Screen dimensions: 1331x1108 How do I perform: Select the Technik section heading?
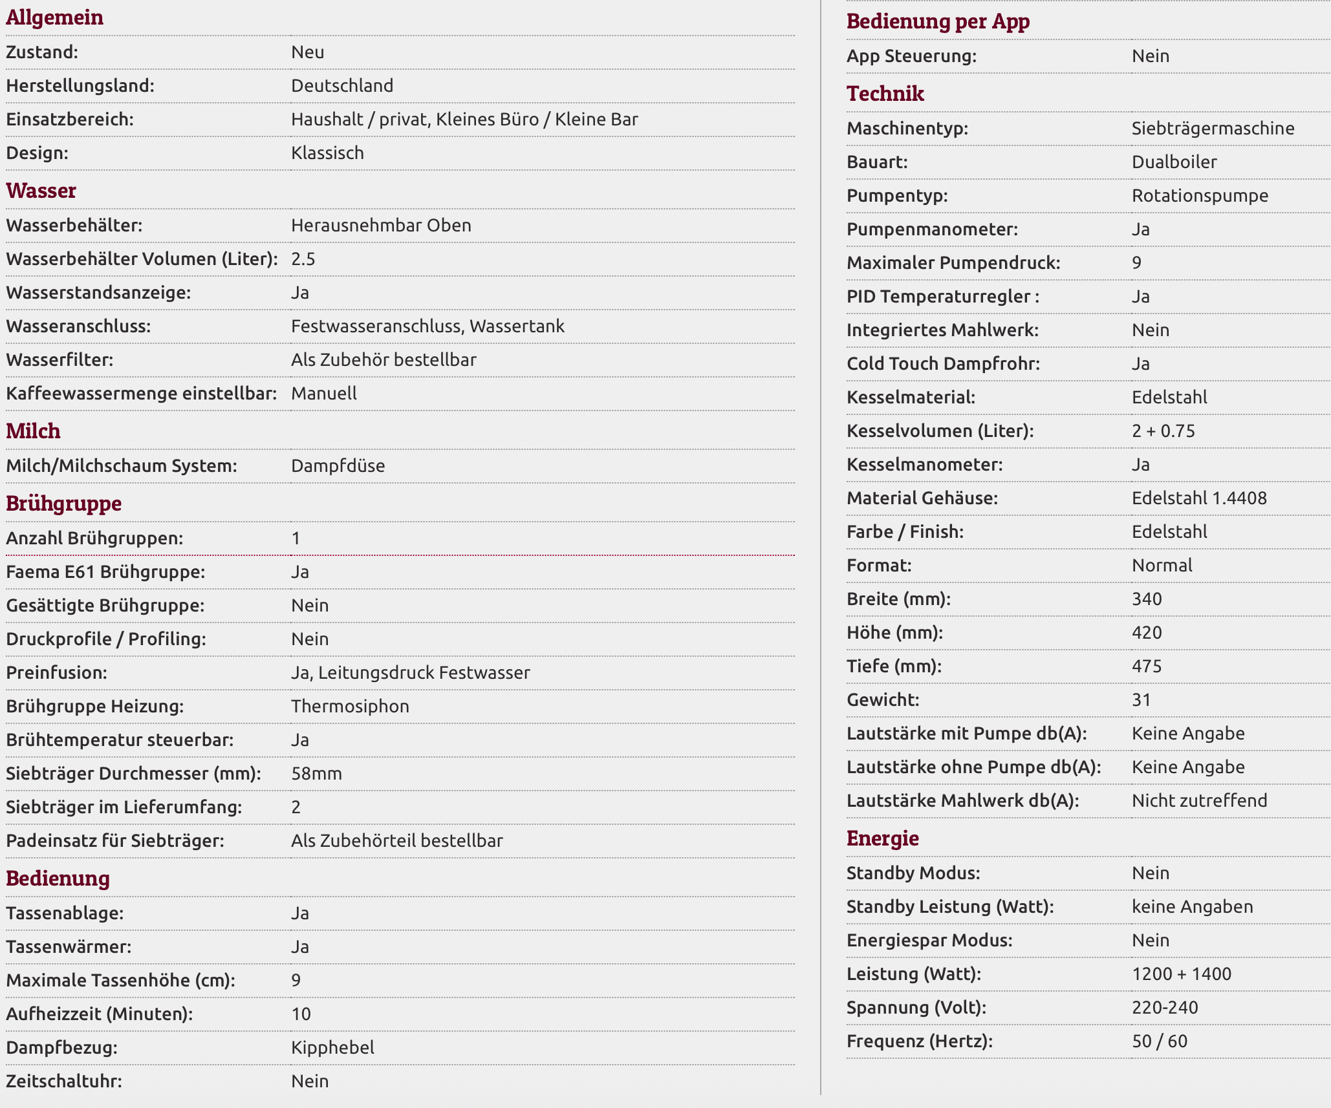pyautogui.click(x=885, y=94)
